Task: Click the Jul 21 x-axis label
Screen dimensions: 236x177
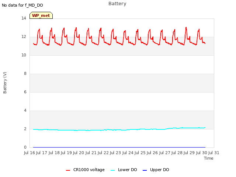Action: pos(91,153)
